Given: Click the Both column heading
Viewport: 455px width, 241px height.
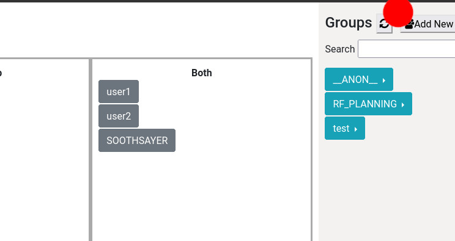Looking at the screenshot, I should pyautogui.click(x=202, y=73).
